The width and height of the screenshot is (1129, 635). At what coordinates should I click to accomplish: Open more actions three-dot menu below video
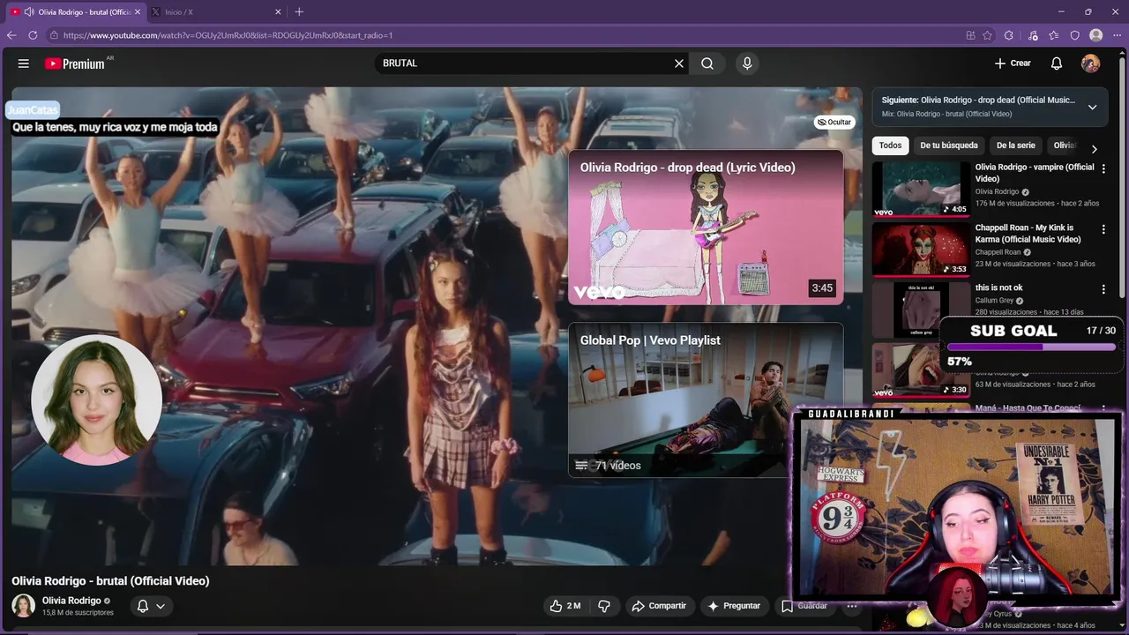point(851,606)
